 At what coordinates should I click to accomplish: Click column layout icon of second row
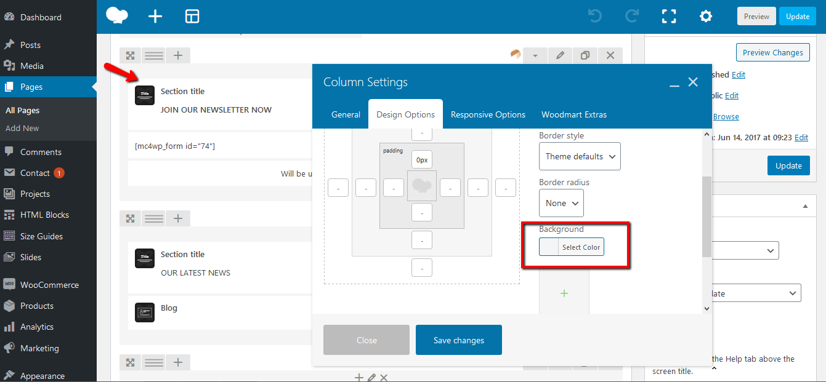pyautogui.click(x=154, y=218)
